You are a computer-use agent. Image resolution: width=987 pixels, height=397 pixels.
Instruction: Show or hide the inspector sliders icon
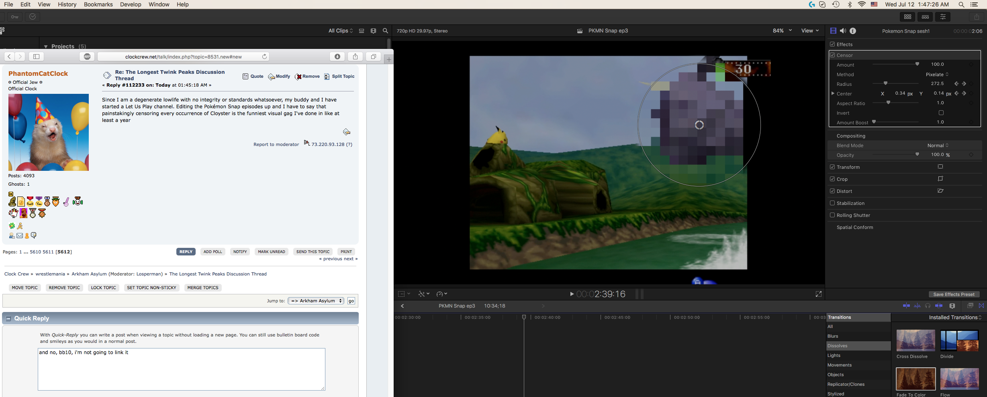click(x=943, y=17)
